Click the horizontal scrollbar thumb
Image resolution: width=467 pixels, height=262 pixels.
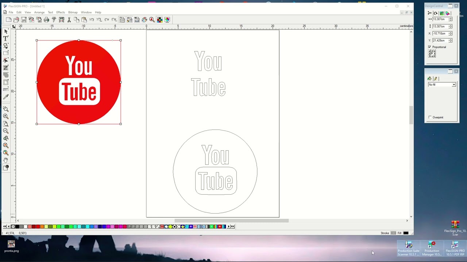(x=231, y=221)
